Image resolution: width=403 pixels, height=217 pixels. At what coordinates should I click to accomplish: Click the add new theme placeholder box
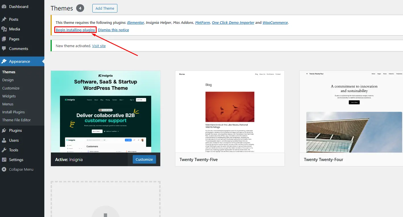pos(105,199)
